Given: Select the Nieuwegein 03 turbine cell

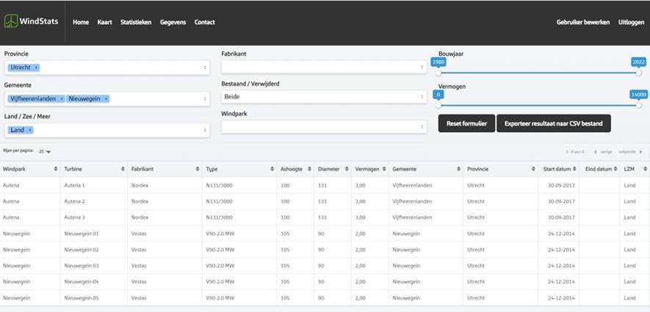Looking at the screenshot, I should 94,266.
